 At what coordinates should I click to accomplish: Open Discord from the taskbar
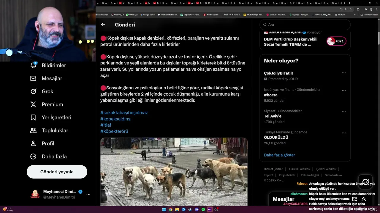tap(197, 209)
